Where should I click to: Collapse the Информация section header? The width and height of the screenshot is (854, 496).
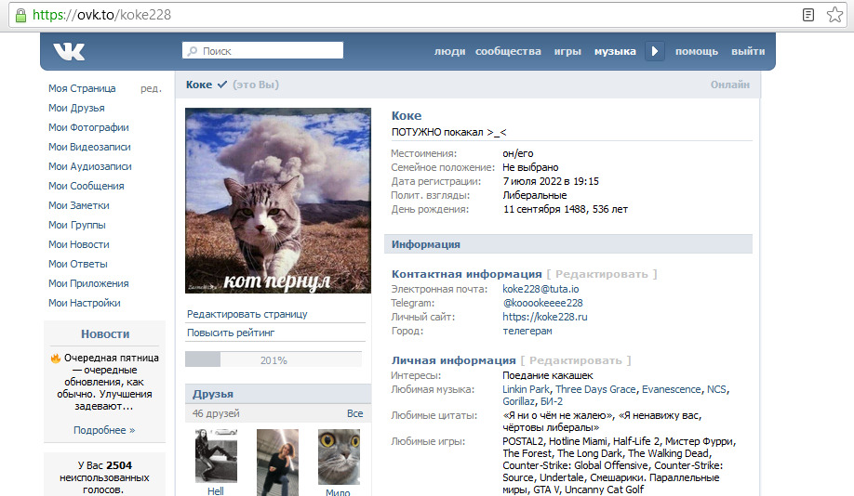(568, 244)
